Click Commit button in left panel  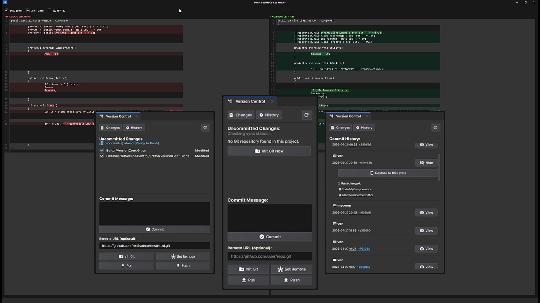click(x=155, y=229)
